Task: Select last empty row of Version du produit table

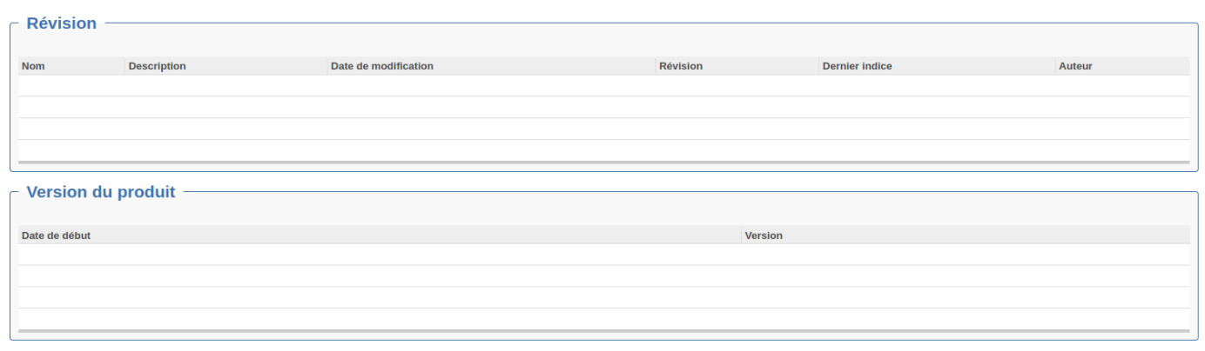Action: [x=603, y=319]
